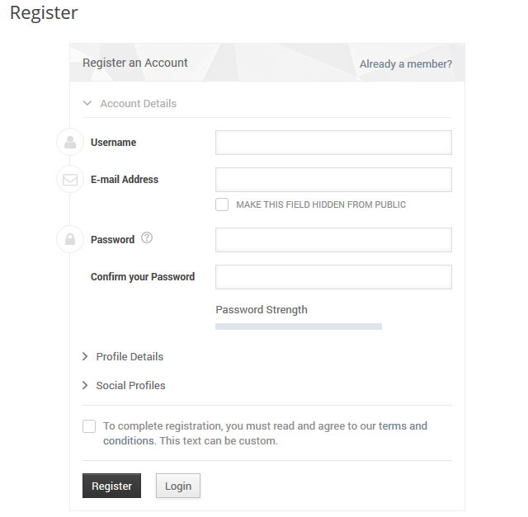Image resolution: width=528 pixels, height=517 pixels.
Task: Focus the Username input field
Action: point(333,143)
